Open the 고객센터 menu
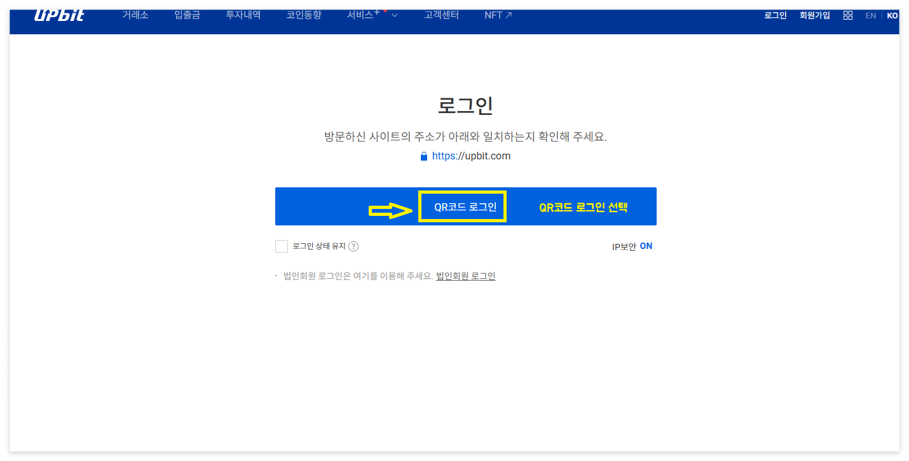Screen dimensions: 909x461 pos(441,15)
